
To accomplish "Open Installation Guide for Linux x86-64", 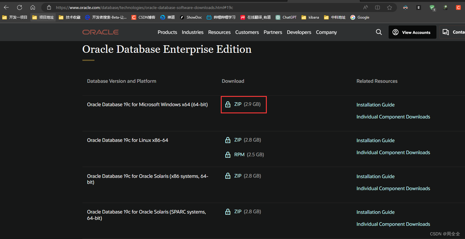I will point(375,140).
